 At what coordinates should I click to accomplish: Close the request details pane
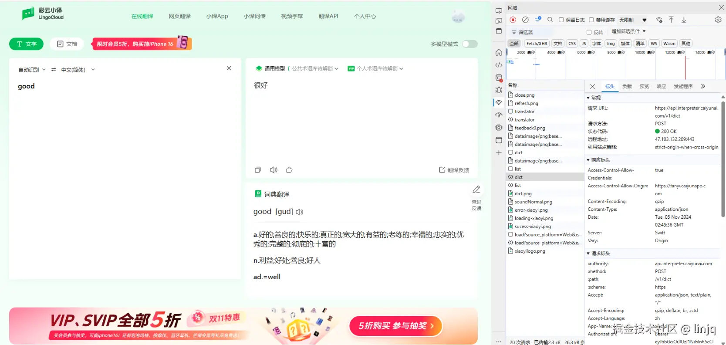tap(592, 86)
